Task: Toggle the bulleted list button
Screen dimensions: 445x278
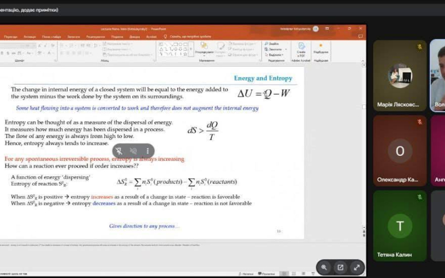Action: point(63,46)
